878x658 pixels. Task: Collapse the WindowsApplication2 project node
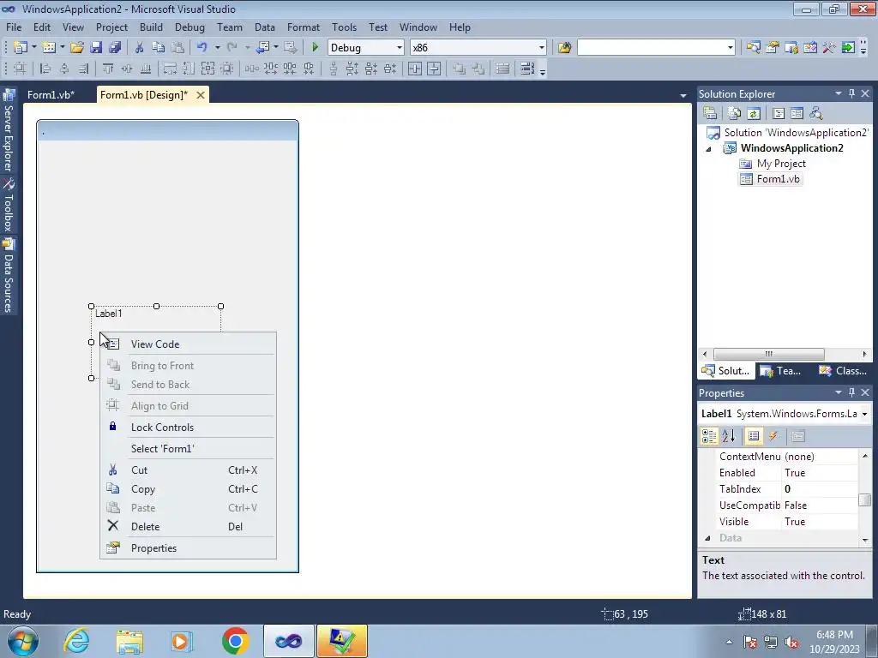point(708,149)
